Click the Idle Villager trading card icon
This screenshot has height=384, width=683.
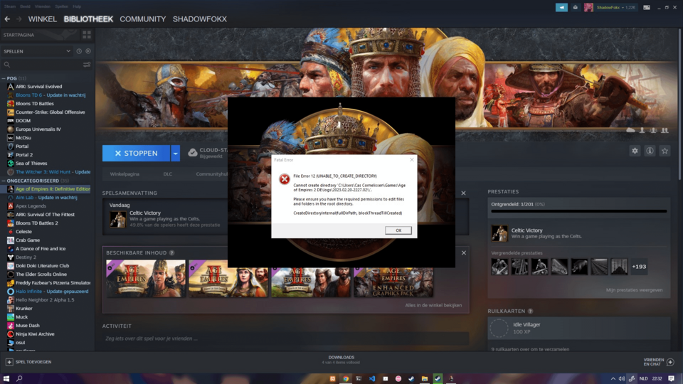tap(499, 329)
